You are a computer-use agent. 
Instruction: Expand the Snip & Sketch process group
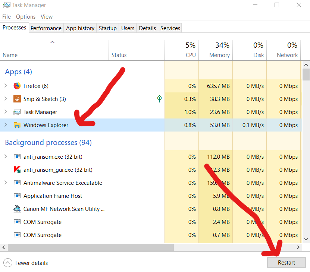coord(6,99)
